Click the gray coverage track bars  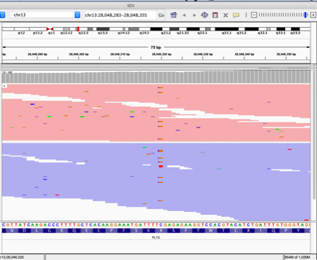pos(156,77)
